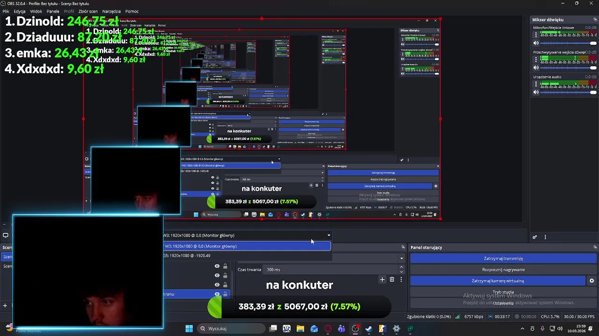This screenshot has height=336, width=599.
Task: Open the mixer's bottom three-dot menu
Action: [x=545, y=237]
